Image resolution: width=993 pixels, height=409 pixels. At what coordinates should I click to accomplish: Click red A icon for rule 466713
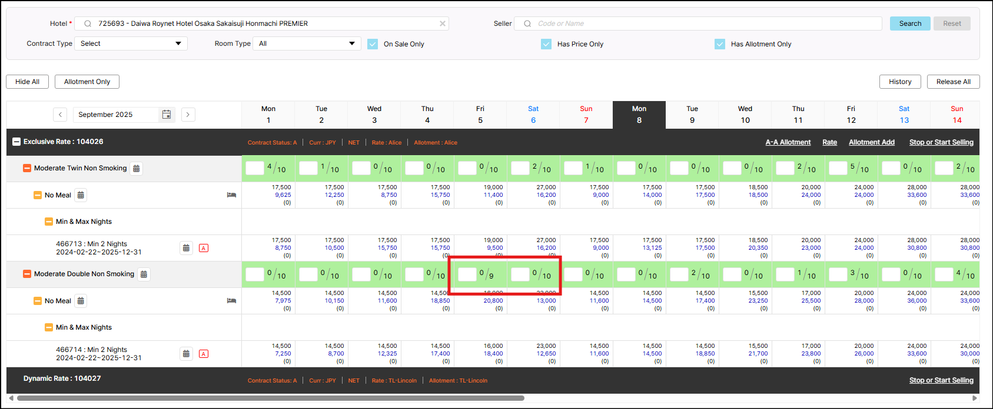click(x=204, y=248)
